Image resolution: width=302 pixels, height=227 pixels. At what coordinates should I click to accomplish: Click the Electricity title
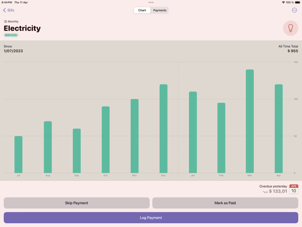(x=22, y=29)
